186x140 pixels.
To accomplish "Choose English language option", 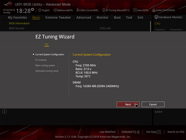I will (46, 10).
